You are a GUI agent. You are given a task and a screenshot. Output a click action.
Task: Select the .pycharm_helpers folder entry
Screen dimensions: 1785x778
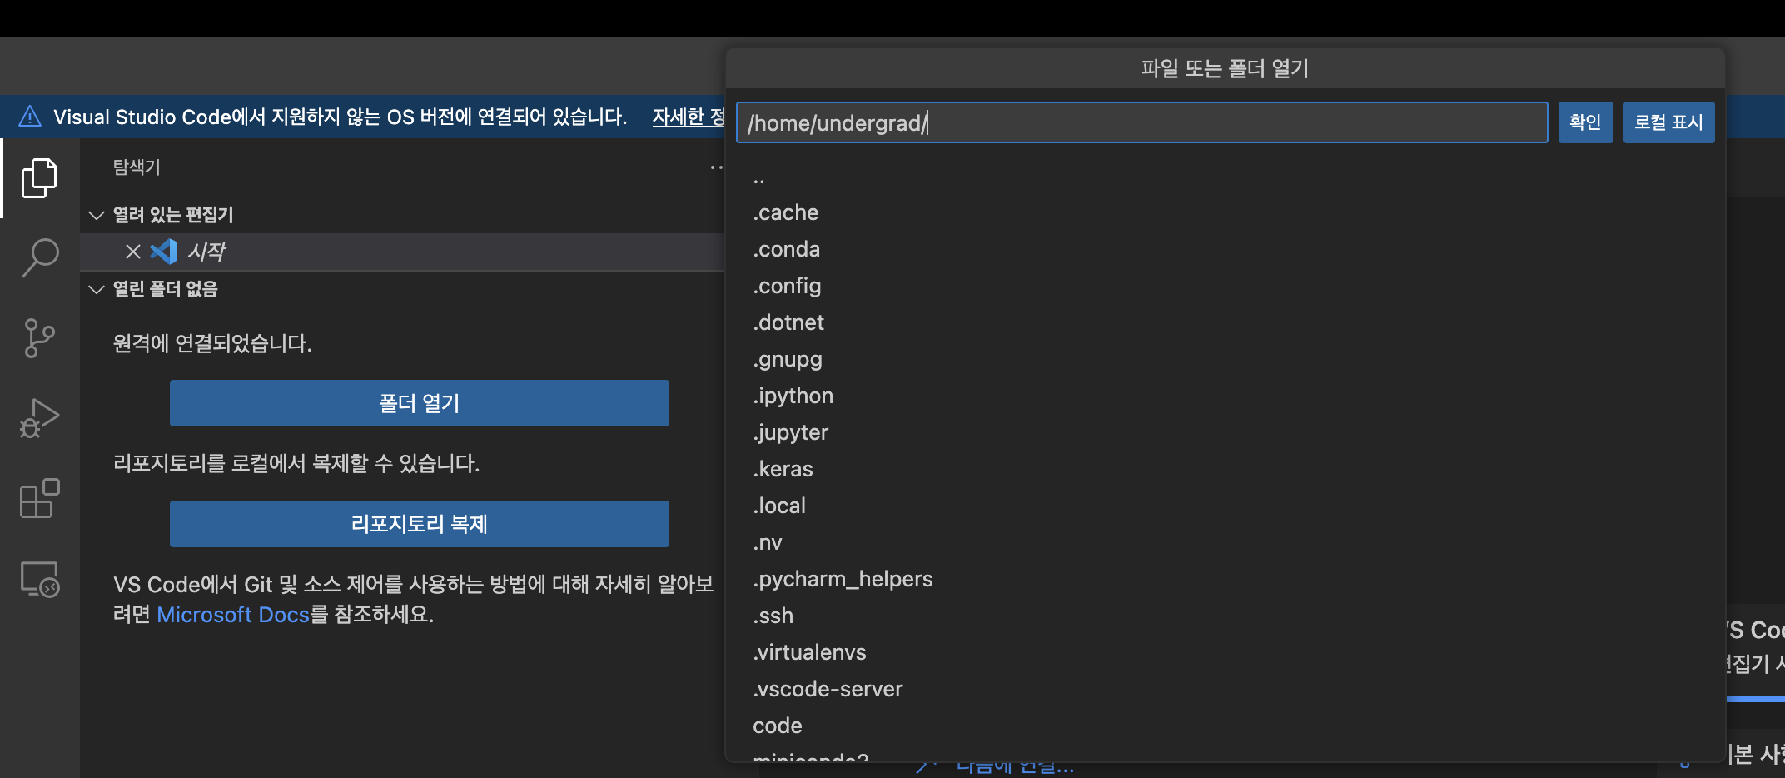[1225, 580]
